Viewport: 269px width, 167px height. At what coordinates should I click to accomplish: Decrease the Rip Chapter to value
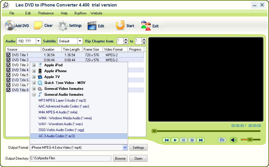pos(144,43)
